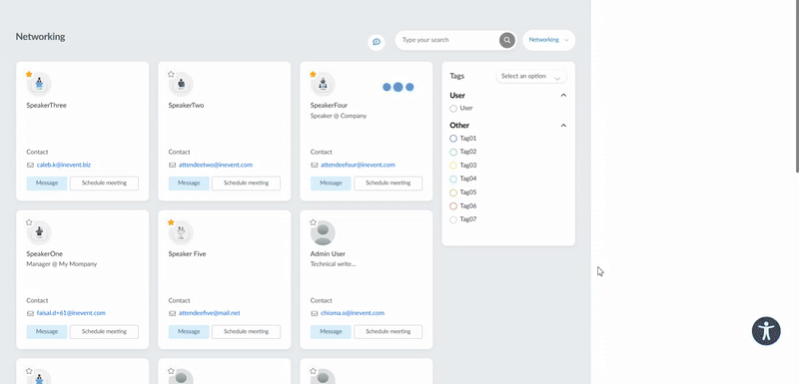Click the Speaker @ Company text
799x384 pixels.
coord(339,116)
